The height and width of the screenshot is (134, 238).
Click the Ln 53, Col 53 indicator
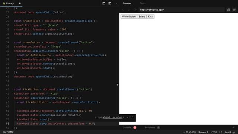click(189, 133)
